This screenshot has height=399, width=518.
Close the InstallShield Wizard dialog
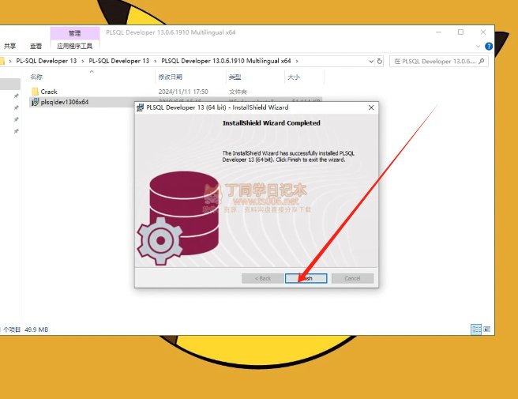371,107
